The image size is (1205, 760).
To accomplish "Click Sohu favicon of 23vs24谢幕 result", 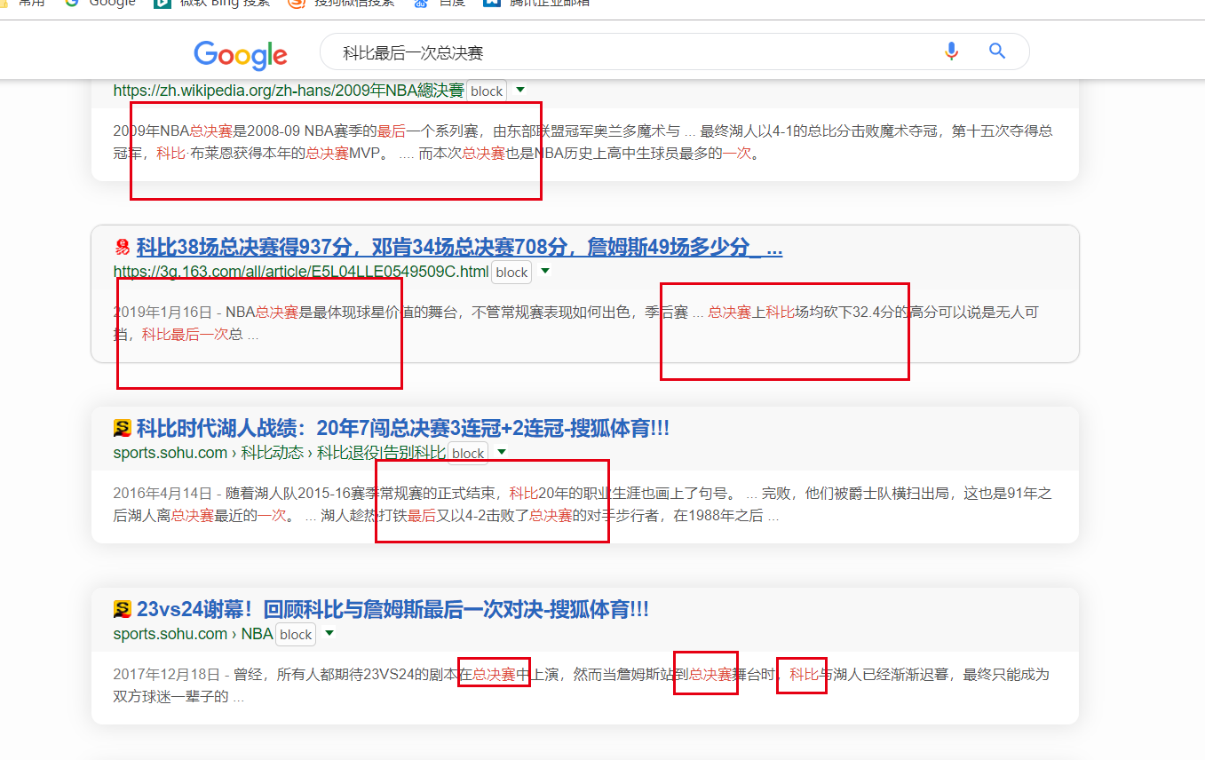I will pos(123,610).
